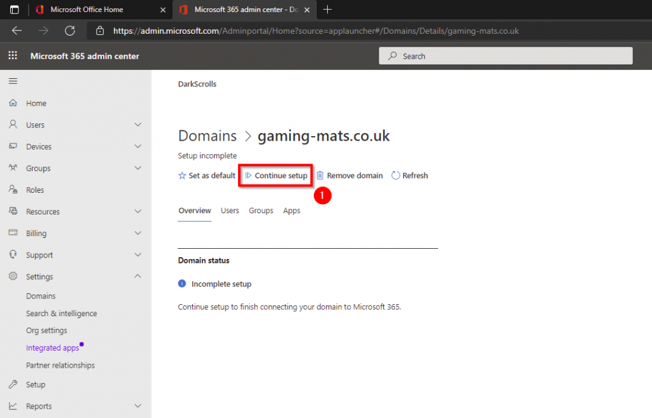Open Org settings

click(x=46, y=330)
